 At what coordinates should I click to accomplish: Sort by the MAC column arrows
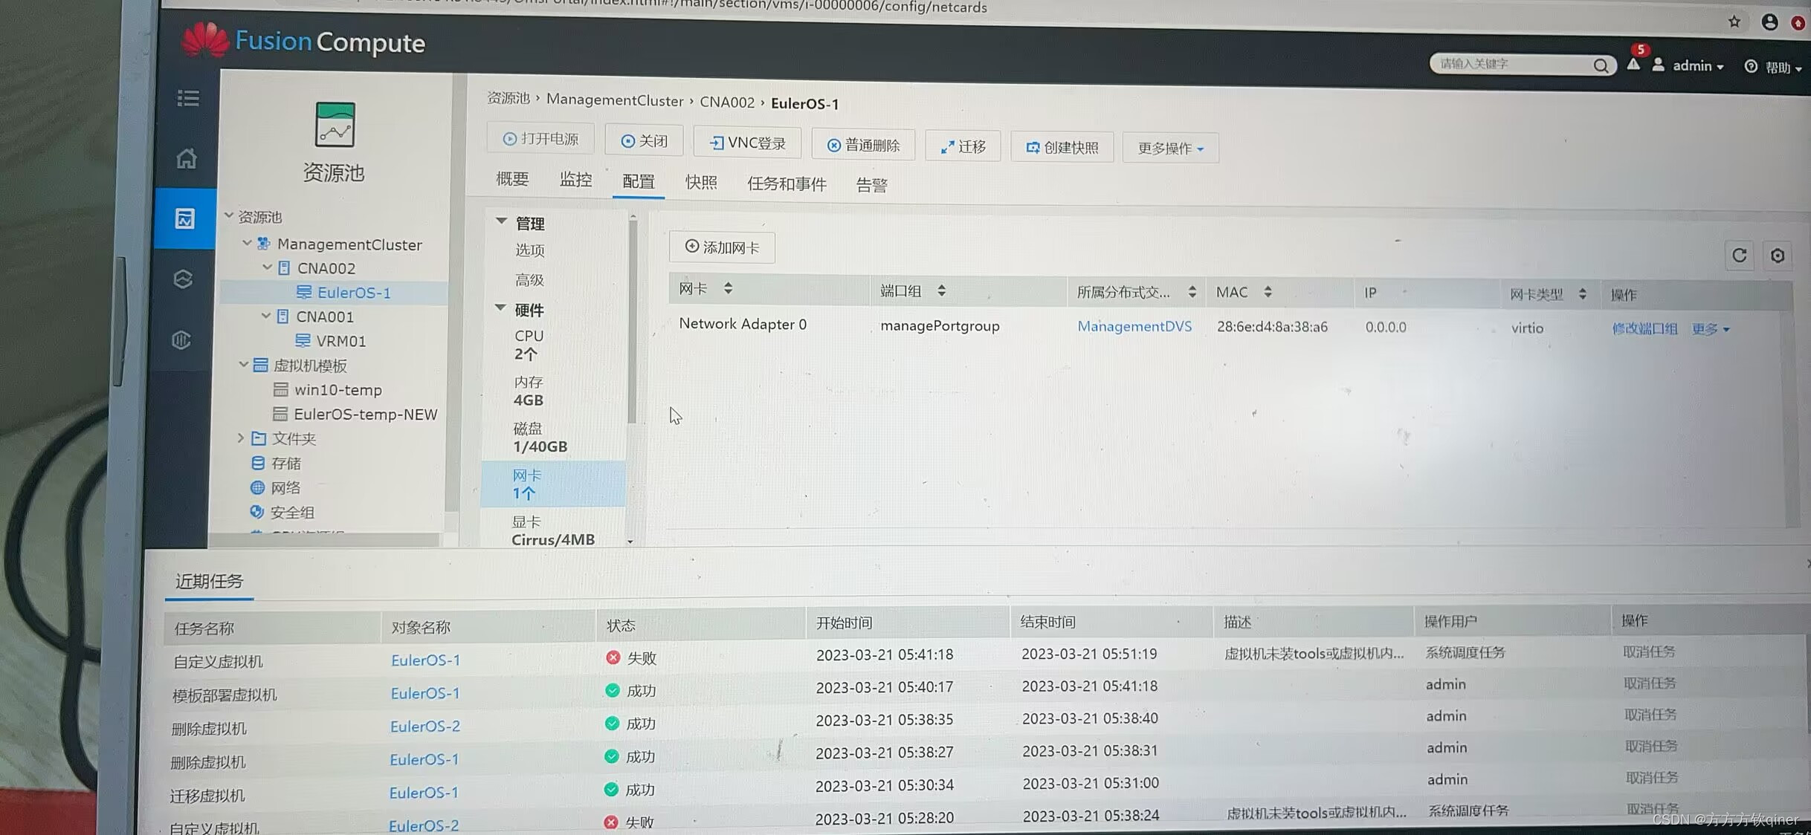coord(1268,292)
